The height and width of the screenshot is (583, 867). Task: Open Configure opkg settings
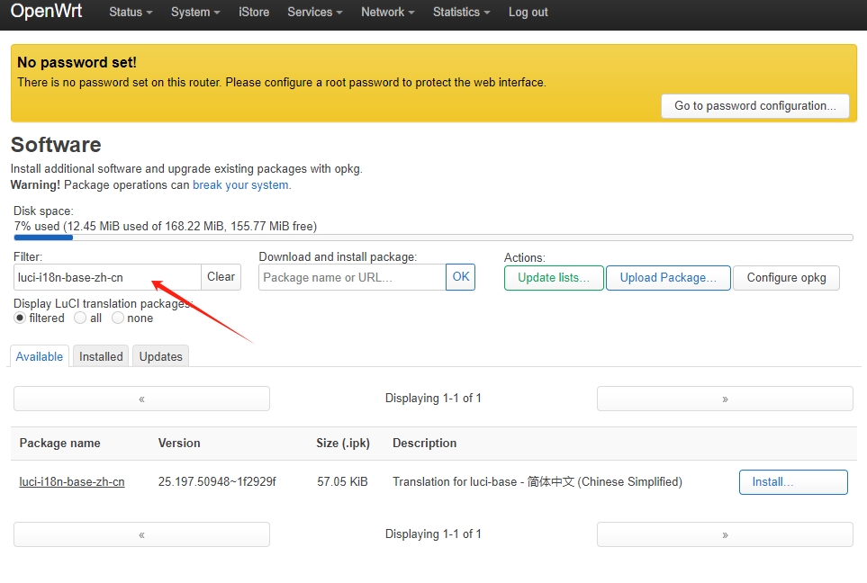[x=786, y=278]
